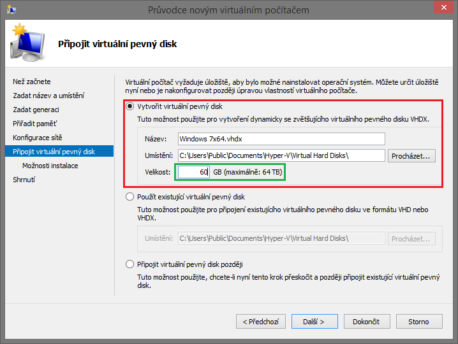
Task: Click the 'Velikost' size field showing 60
Action: click(193, 172)
